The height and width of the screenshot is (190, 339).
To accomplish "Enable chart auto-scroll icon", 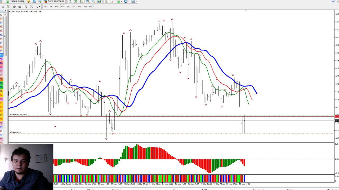I will click(106, 1).
